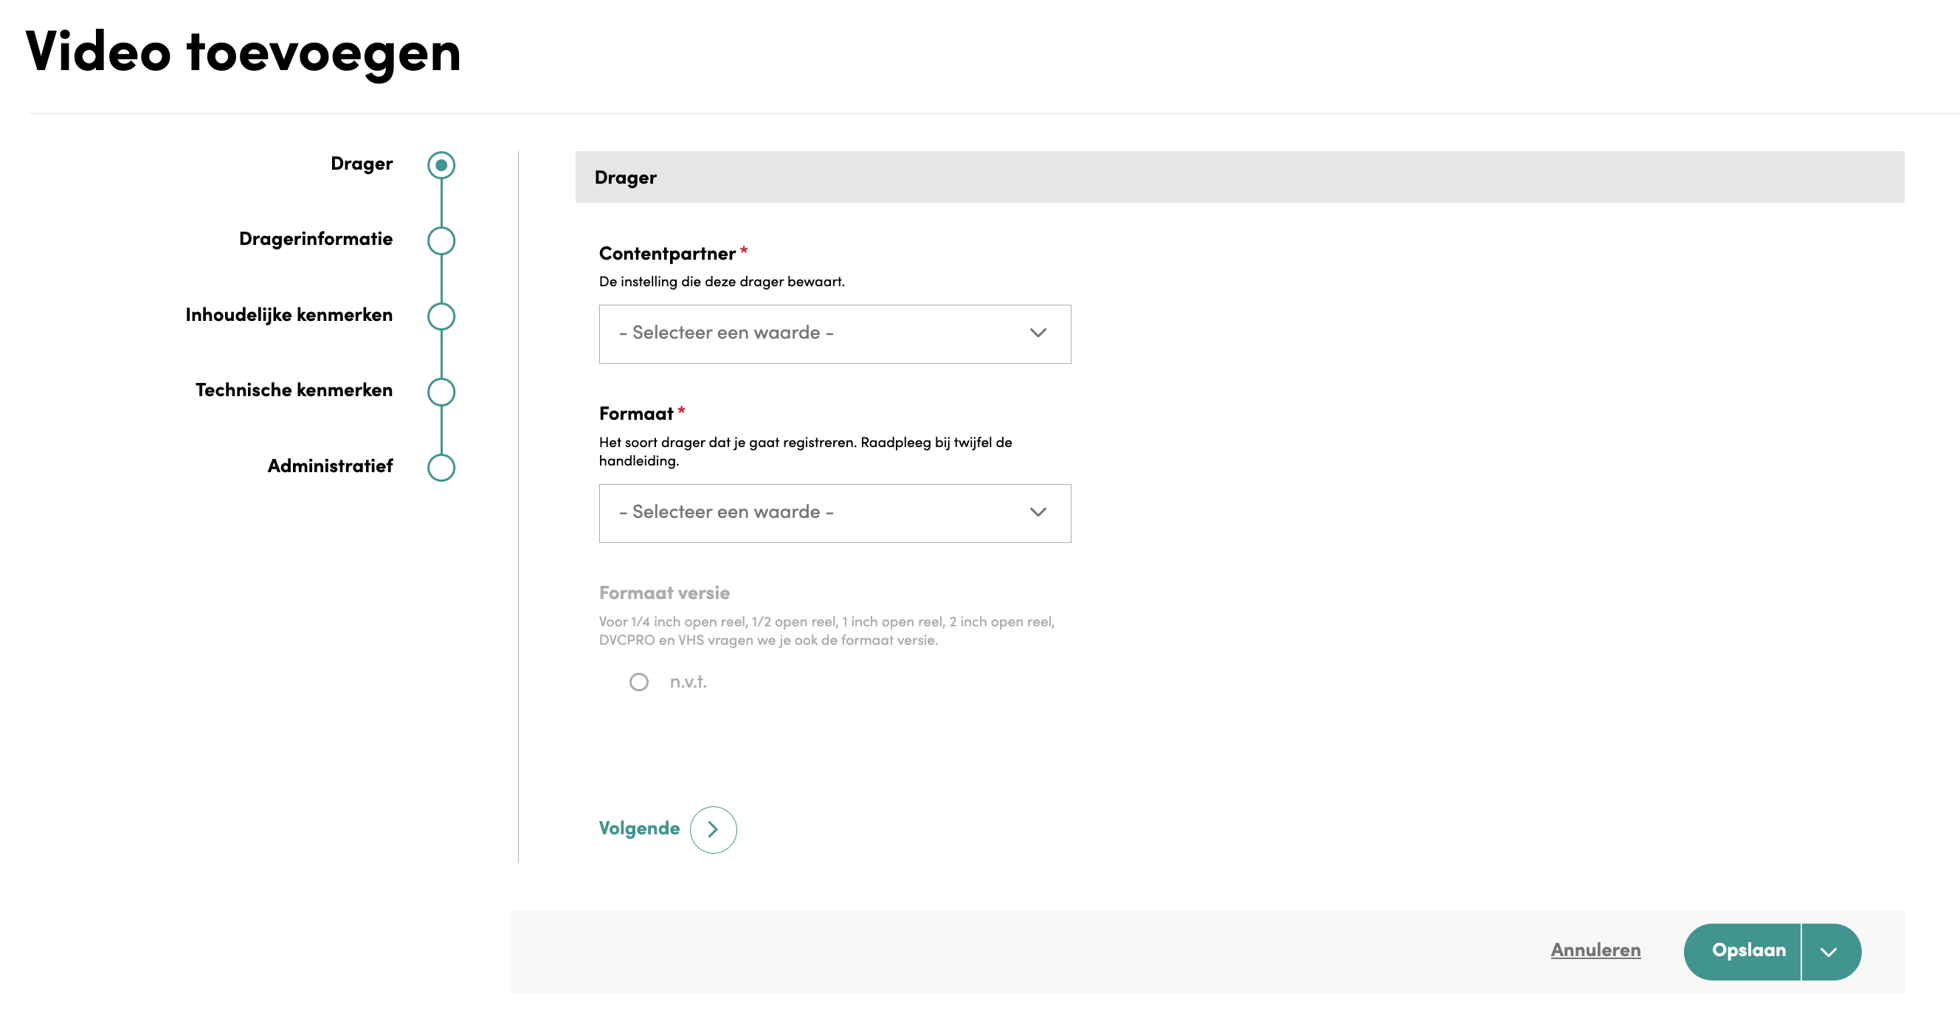Click the Dragerinformatie step circle

pos(441,241)
